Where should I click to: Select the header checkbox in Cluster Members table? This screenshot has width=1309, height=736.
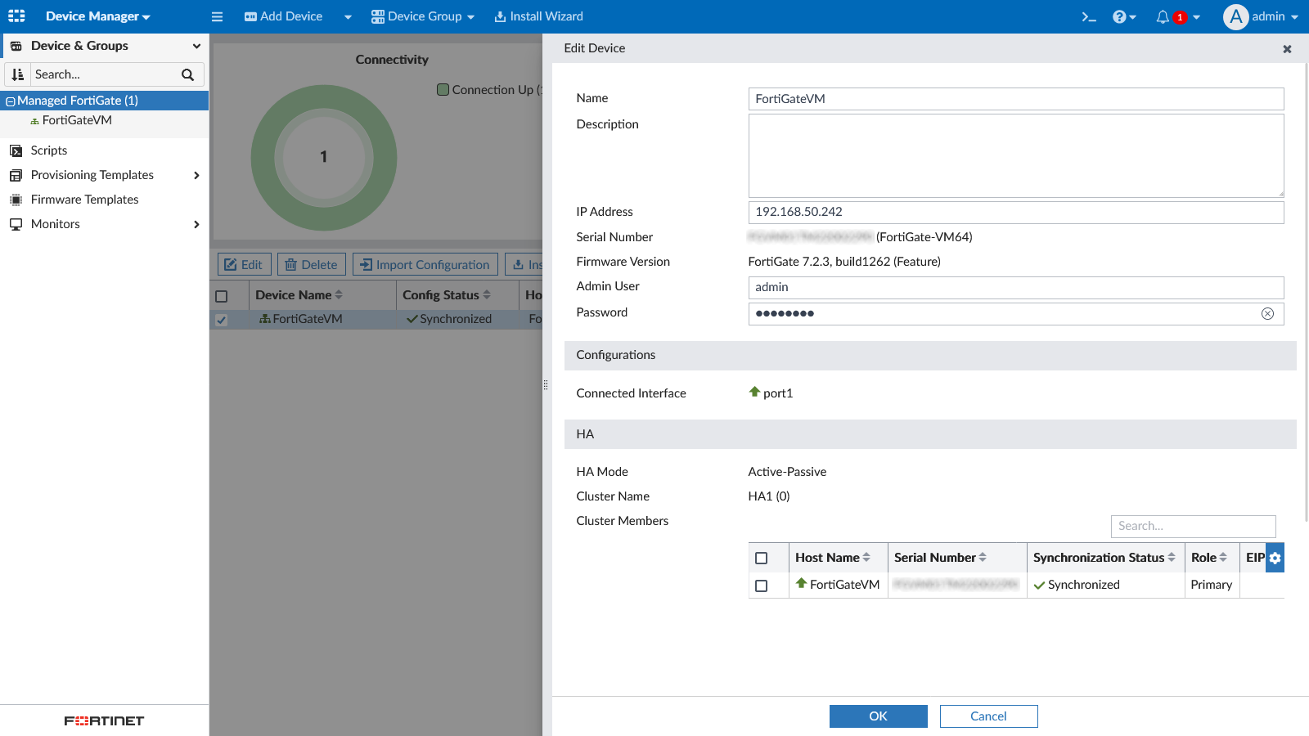pos(762,558)
